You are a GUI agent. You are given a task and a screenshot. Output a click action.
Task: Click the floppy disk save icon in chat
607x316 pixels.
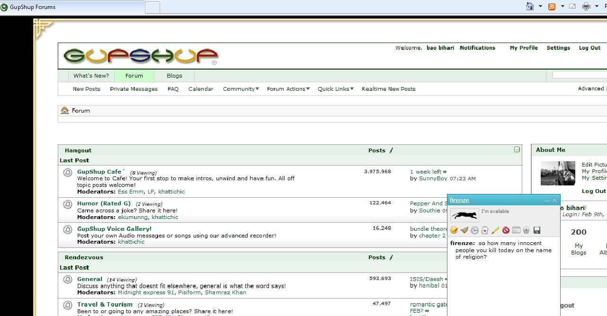pos(537,230)
